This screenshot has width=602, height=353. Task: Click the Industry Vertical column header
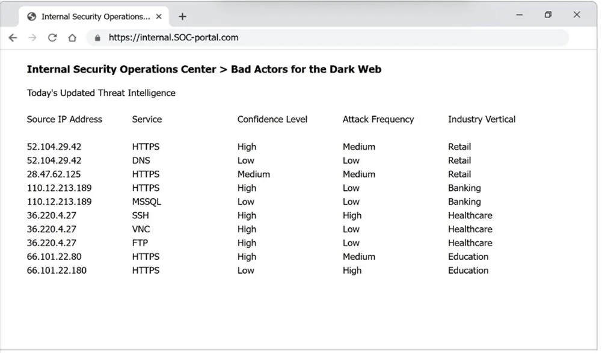[x=482, y=120]
